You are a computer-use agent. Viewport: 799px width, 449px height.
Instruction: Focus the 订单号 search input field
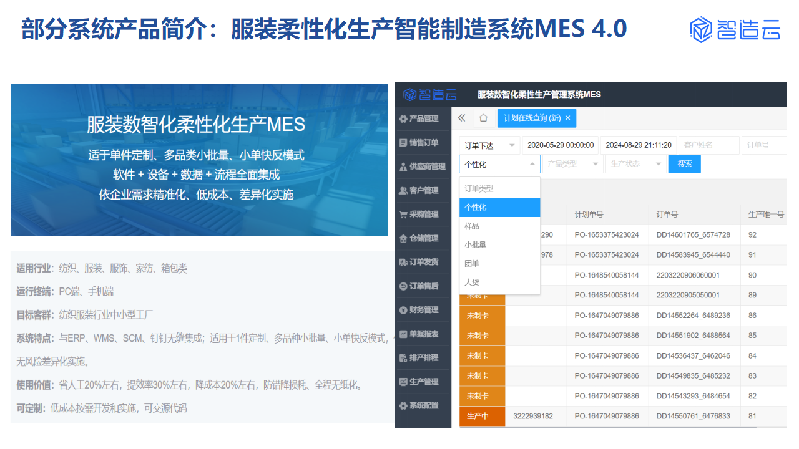764,145
